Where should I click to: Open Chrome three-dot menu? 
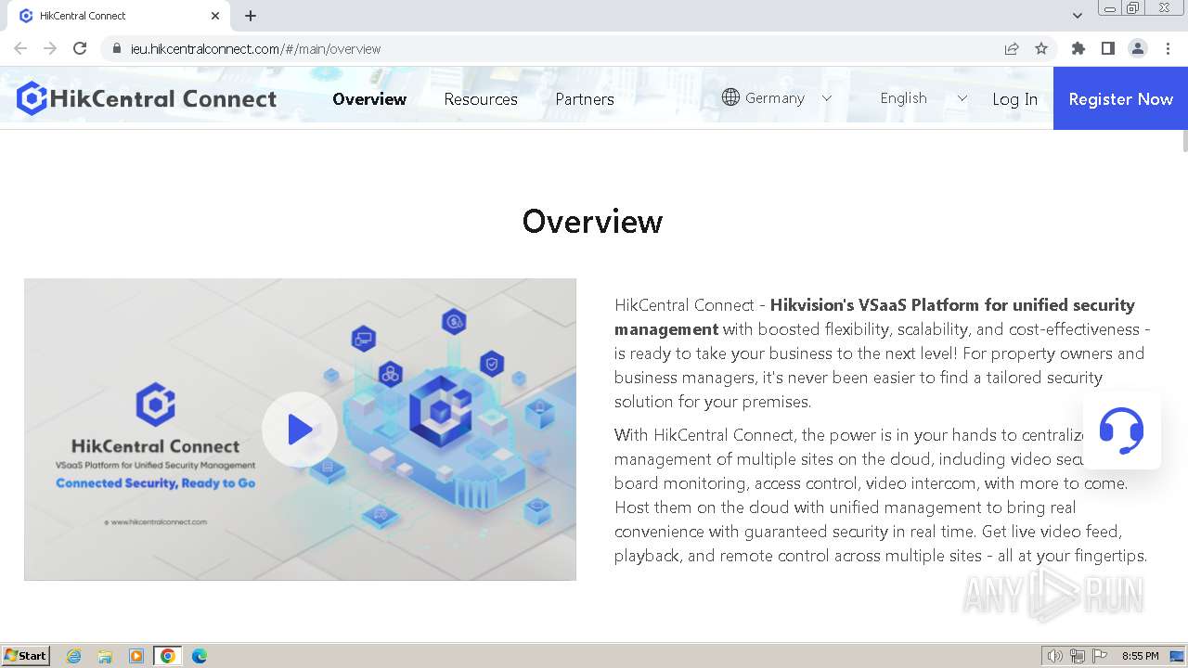coord(1168,48)
